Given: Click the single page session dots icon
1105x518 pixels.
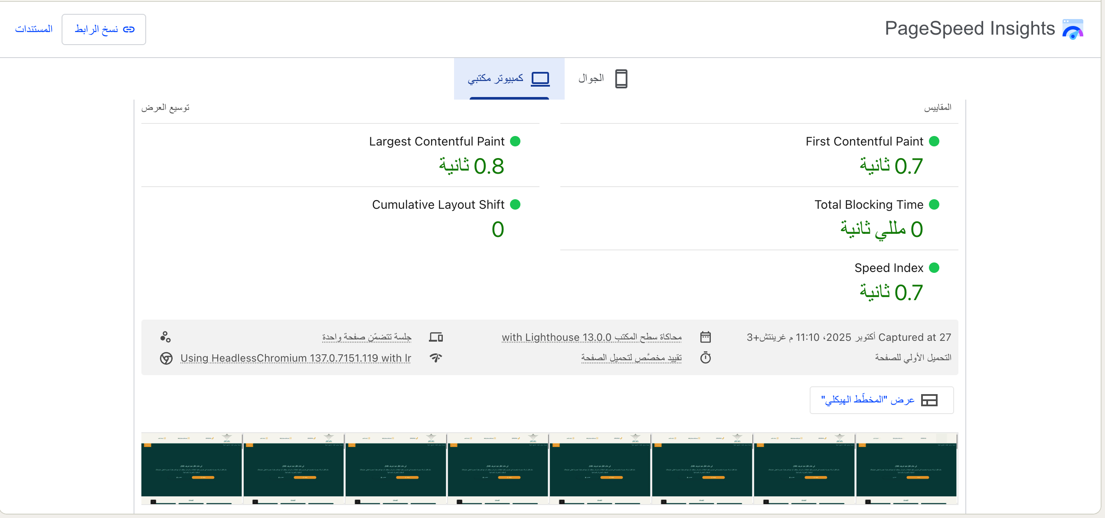Looking at the screenshot, I should (x=165, y=337).
